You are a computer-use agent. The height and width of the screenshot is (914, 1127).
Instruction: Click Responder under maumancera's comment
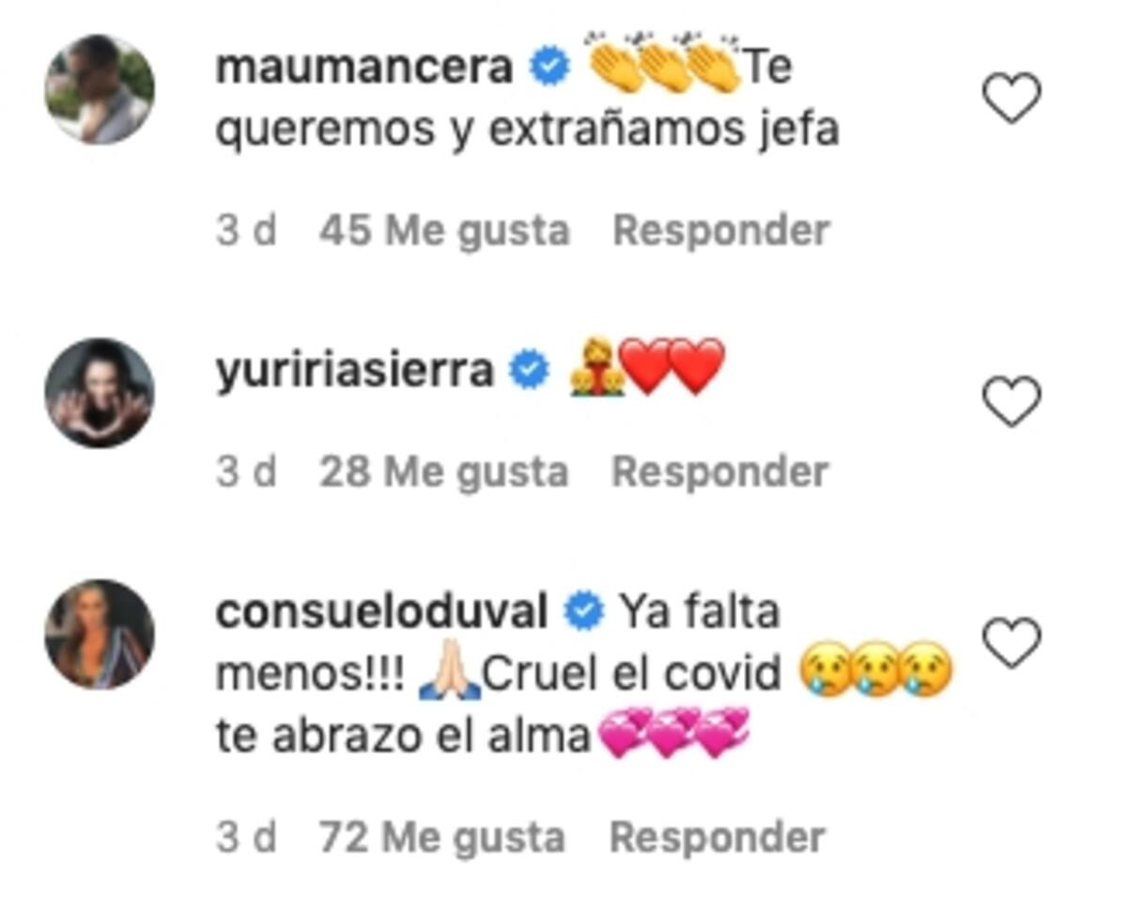[721, 231]
